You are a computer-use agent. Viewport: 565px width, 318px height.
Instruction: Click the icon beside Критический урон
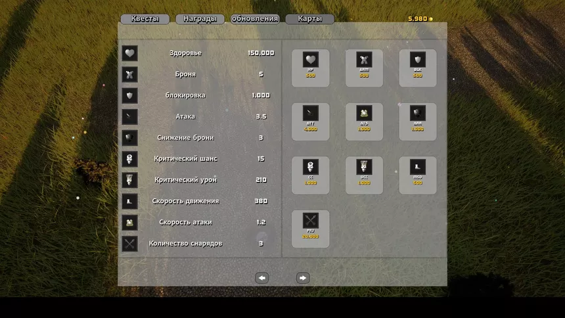click(129, 180)
